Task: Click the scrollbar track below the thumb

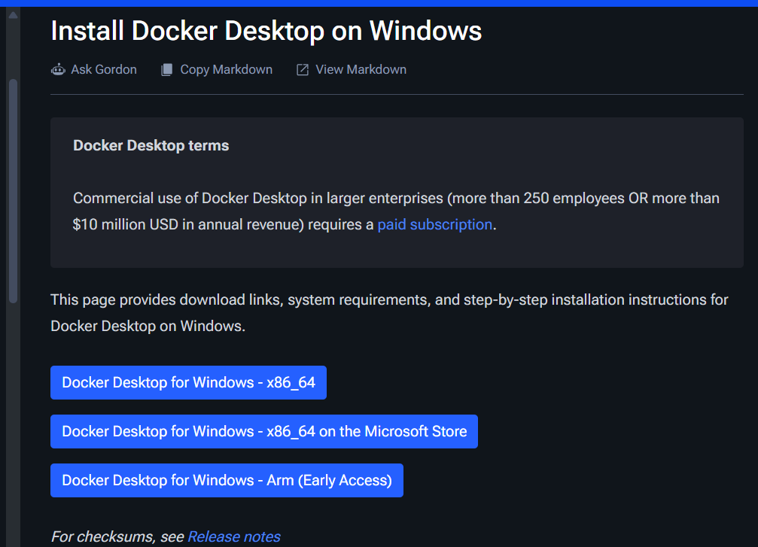Action: click(x=13, y=425)
